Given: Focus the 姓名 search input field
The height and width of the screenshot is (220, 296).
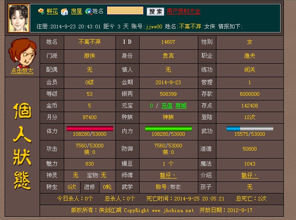Looking at the screenshot, I should pyautogui.click(x=125, y=11).
